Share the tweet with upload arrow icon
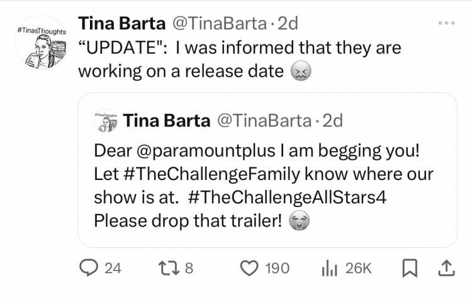Screen dimensions: 472x297 (446, 268)
